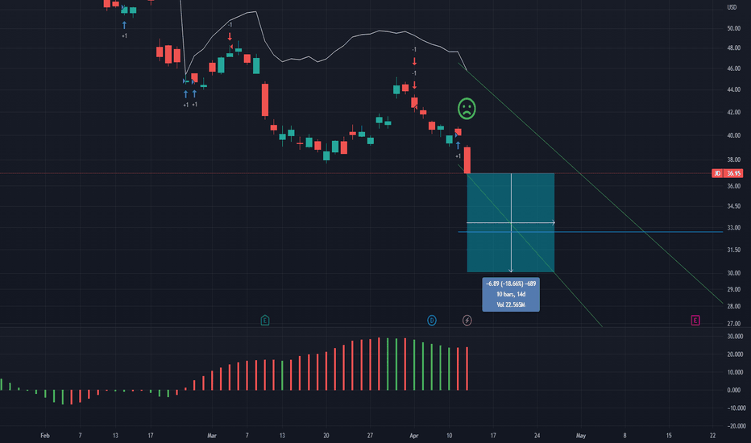The height and width of the screenshot is (443, 751).
Task: Open the green earnings E marker
Action: coord(265,320)
